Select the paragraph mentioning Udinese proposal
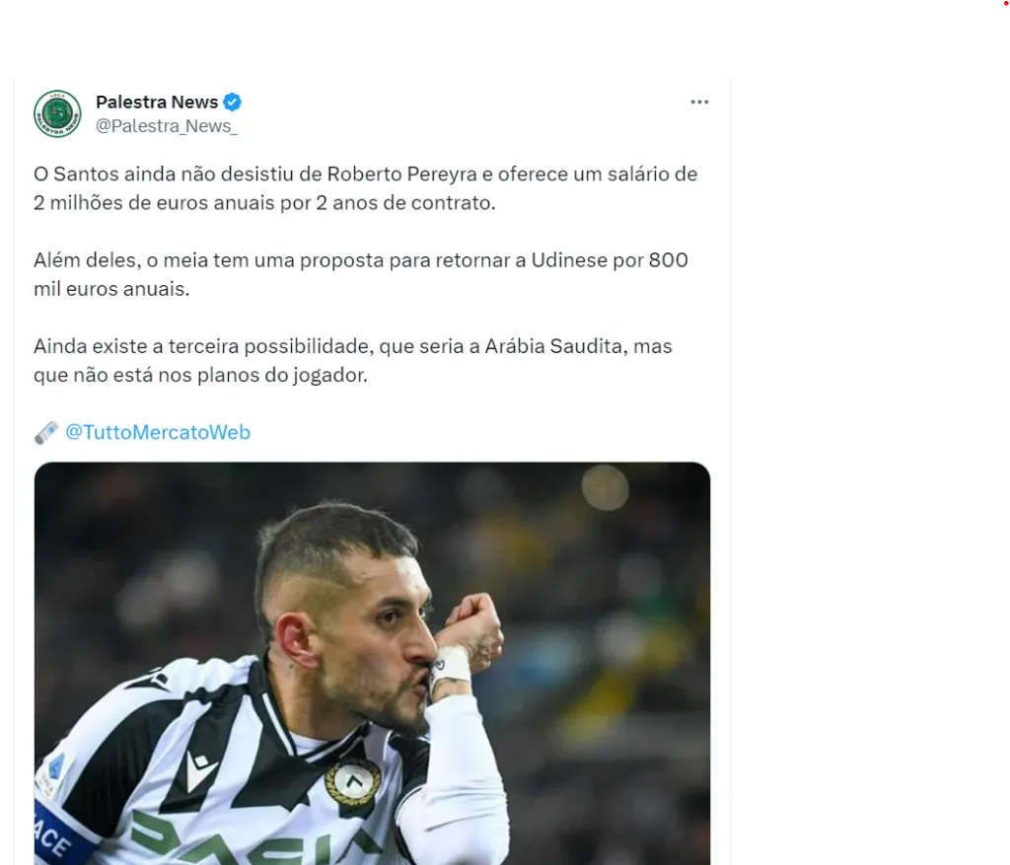Image resolution: width=1010 pixels, height=865 pixels. pos(361,274)
